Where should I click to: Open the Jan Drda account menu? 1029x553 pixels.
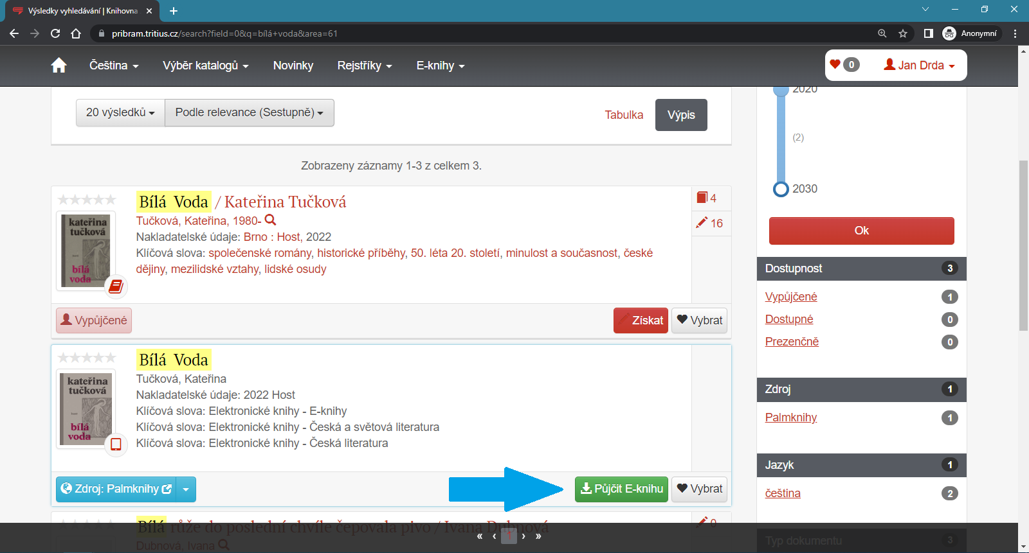click(919, 65)
